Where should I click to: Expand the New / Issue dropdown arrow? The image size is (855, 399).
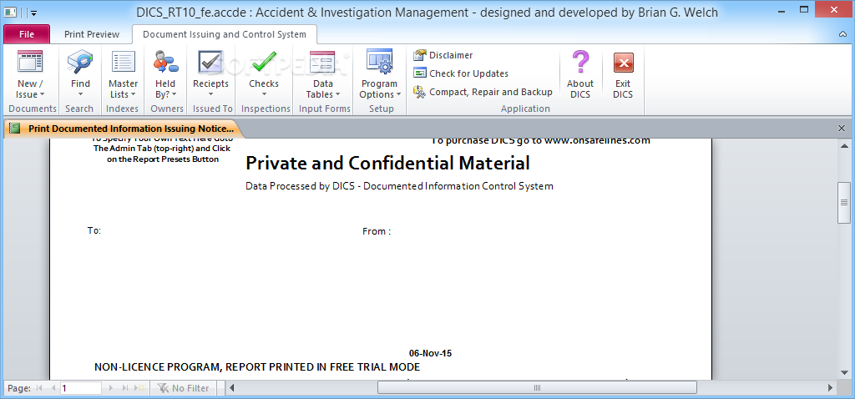(x=43, y=95)
